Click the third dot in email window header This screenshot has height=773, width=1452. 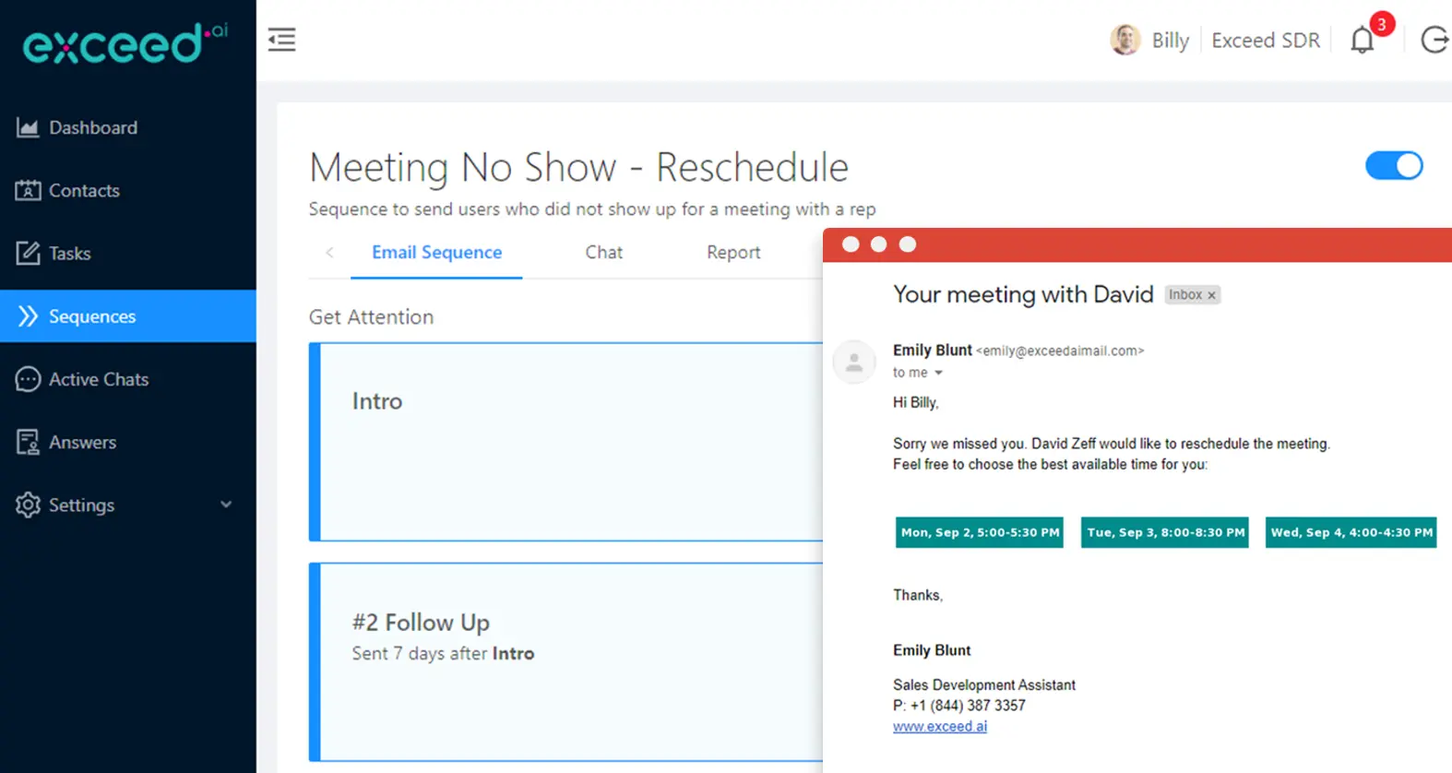908,244
